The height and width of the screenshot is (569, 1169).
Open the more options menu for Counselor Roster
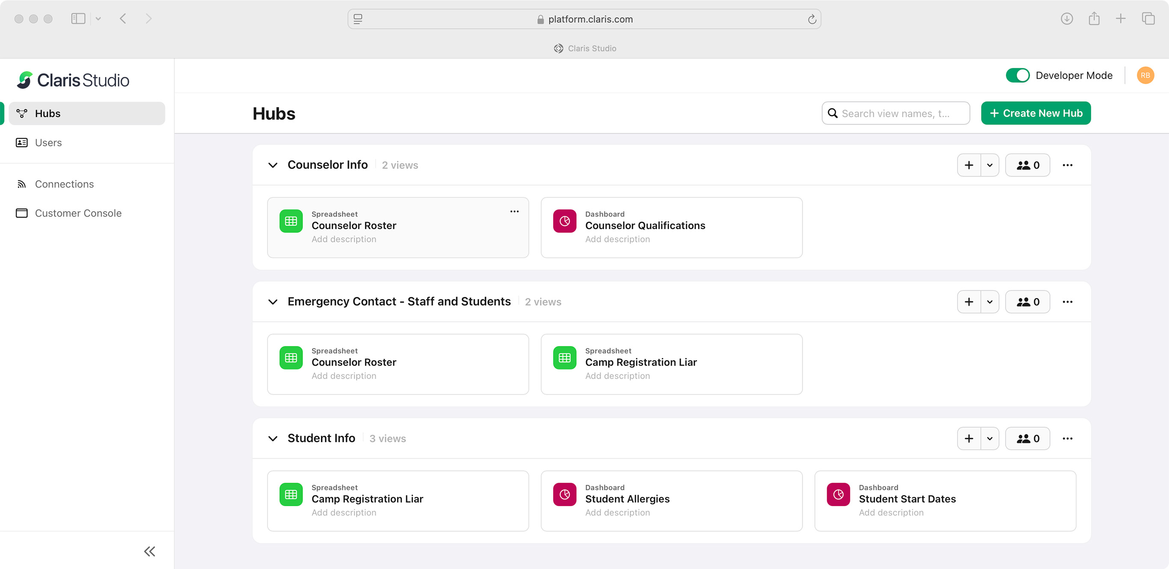[514, 211]
